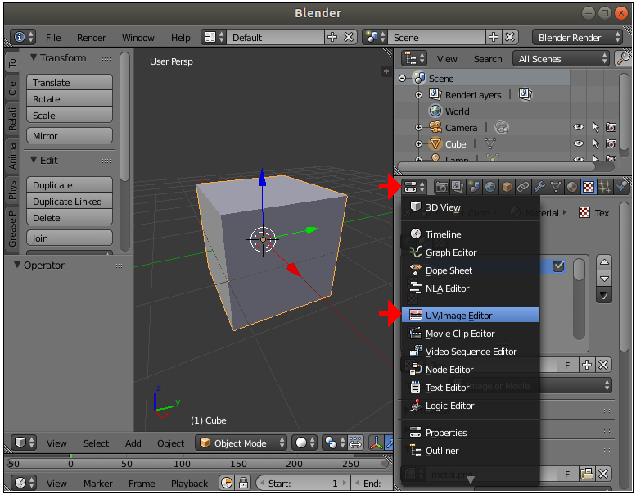Click the Start frame field
Screen dimensions: 636x495
303,484
